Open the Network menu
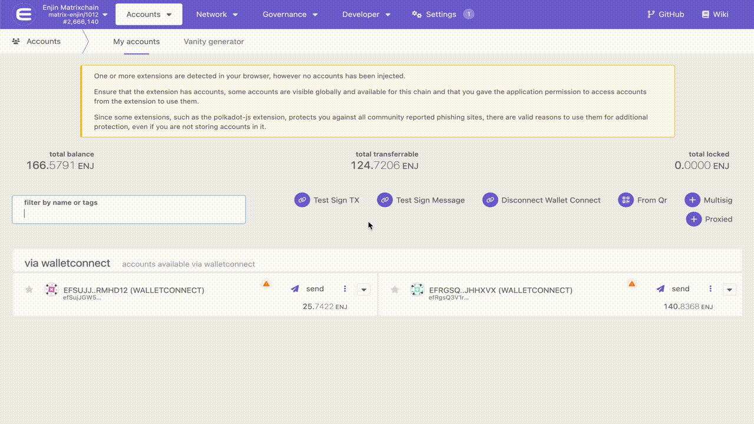Viewport: 754px width, 424px height. [x=217, y=14]
